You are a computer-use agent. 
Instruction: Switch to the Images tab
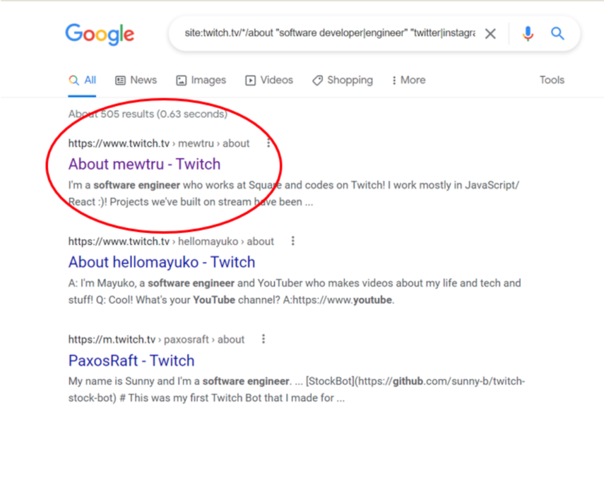[201, 80]
